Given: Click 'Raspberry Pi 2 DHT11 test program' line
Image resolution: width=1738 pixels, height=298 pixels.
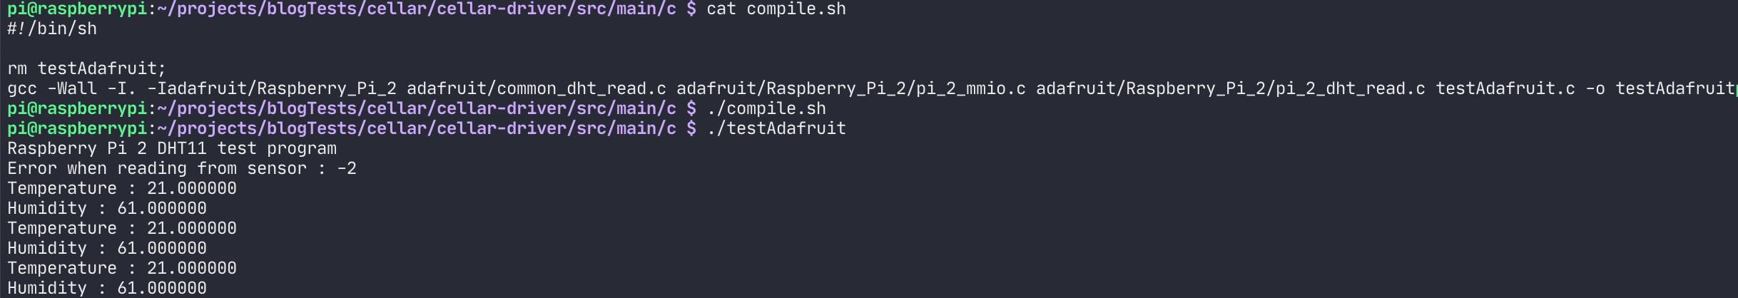Looking at the screenshot, I should 172,149.
